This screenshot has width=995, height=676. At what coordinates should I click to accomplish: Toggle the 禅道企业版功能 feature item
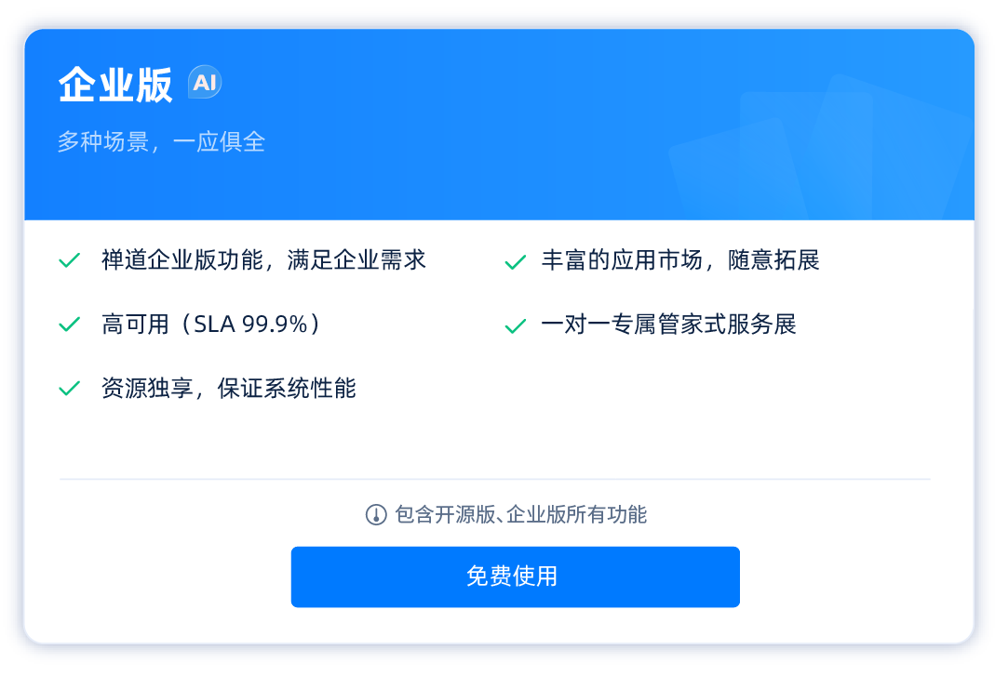click(262, 260)
